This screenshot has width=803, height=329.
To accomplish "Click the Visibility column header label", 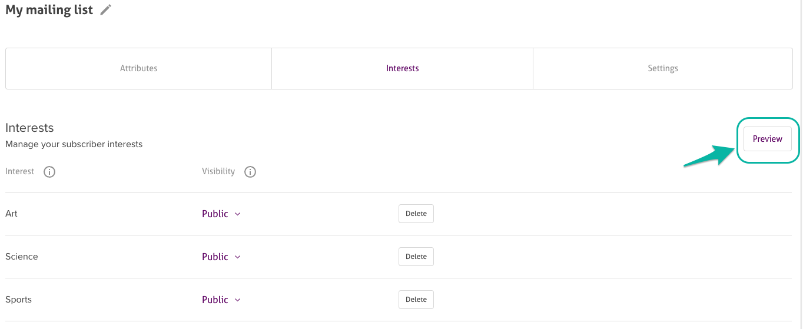I will click(218, 171).
